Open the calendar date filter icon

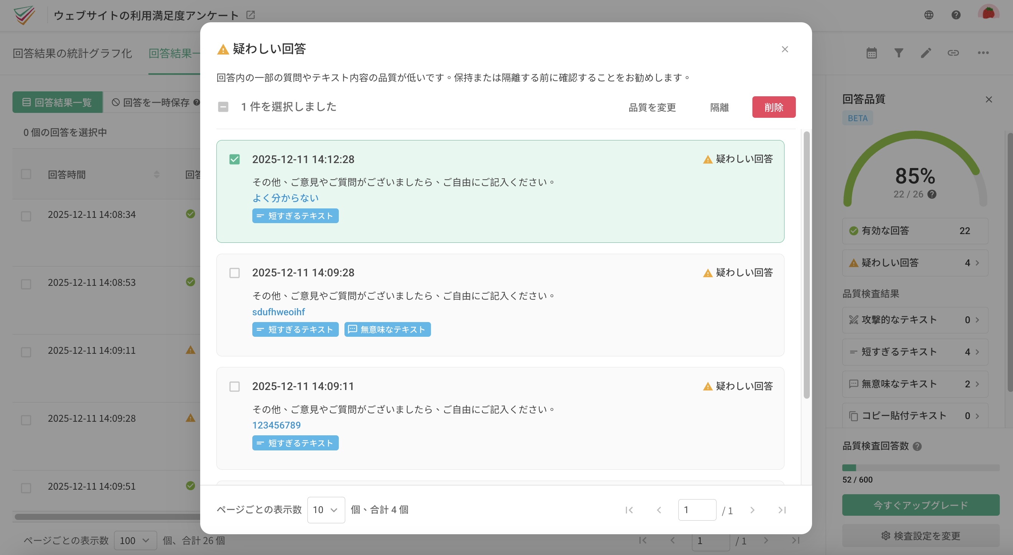click(871, 53)
